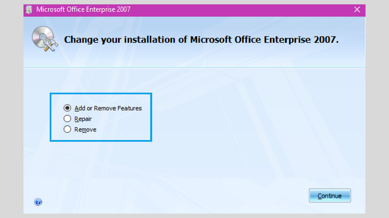Click the magenta title bar empty area
Image resolution: width=389 pixels, height=218 pixels.
(x=235, y=10)
